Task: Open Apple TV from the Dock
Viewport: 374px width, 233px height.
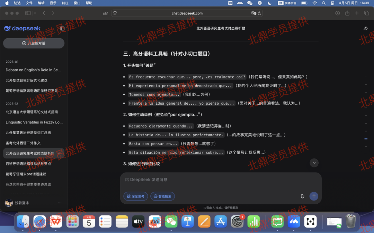Action: point(138,221)
